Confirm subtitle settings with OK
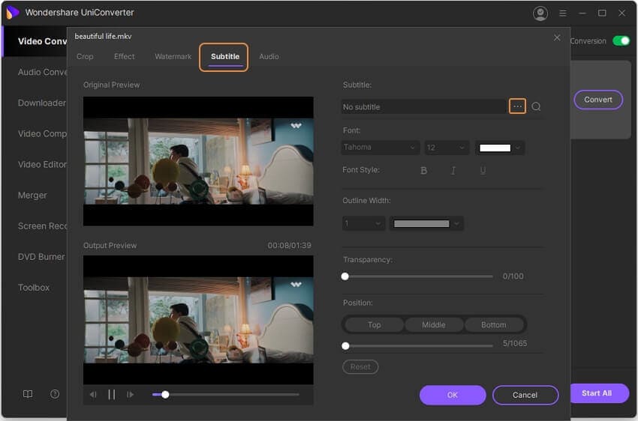638x421 pixels. point(453,395)
